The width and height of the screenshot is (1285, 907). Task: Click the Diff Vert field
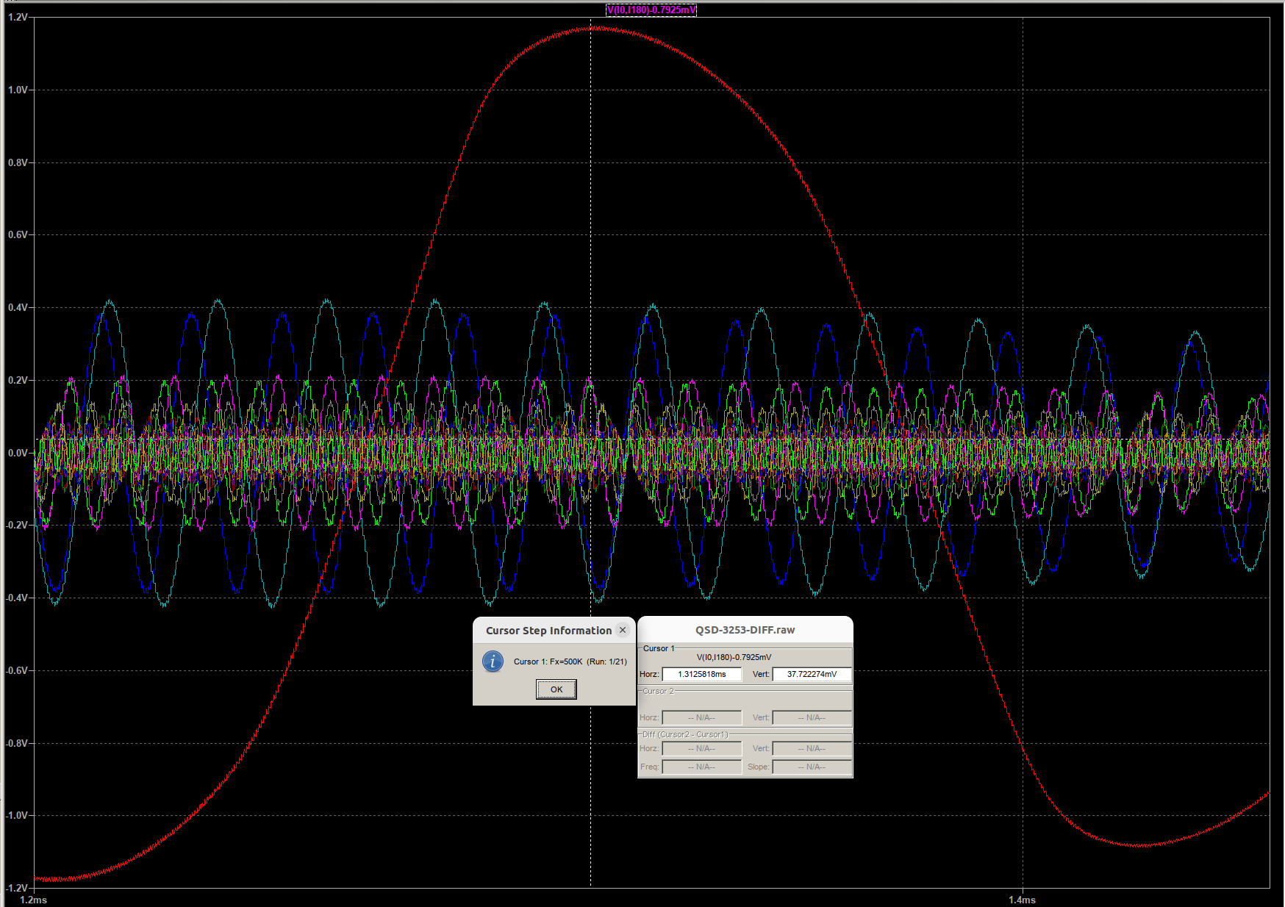click(812, 748)
